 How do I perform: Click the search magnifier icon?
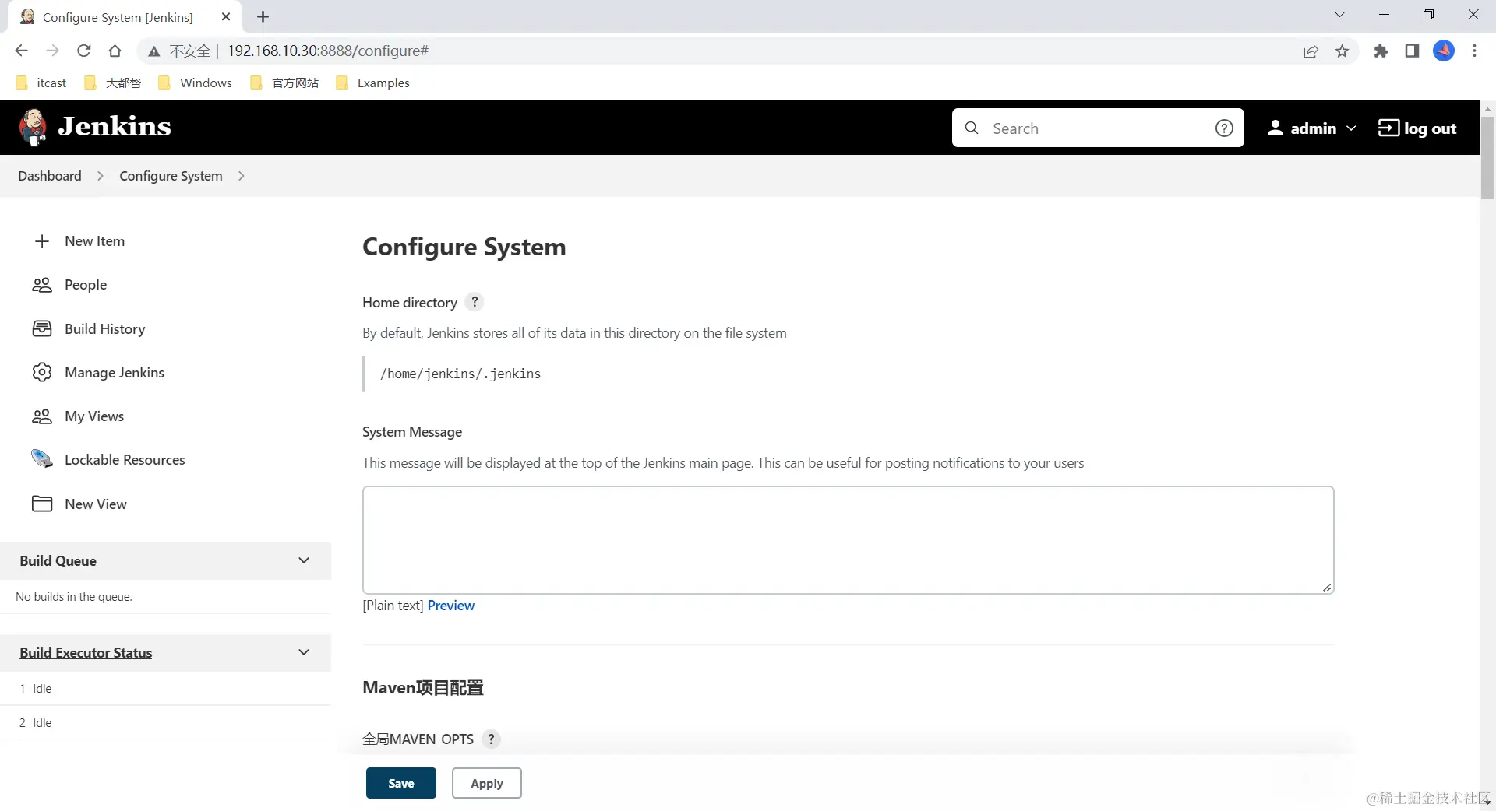point(972,128)
